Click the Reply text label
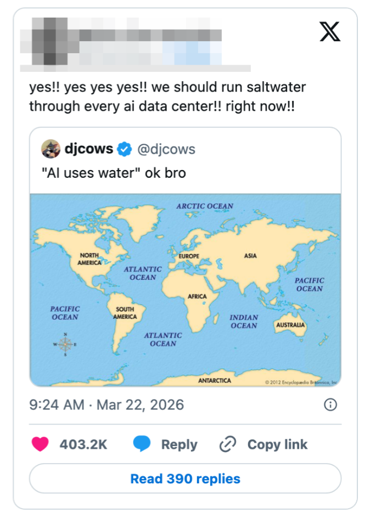This screenshot has height=519, width=370. coord(179,444)
